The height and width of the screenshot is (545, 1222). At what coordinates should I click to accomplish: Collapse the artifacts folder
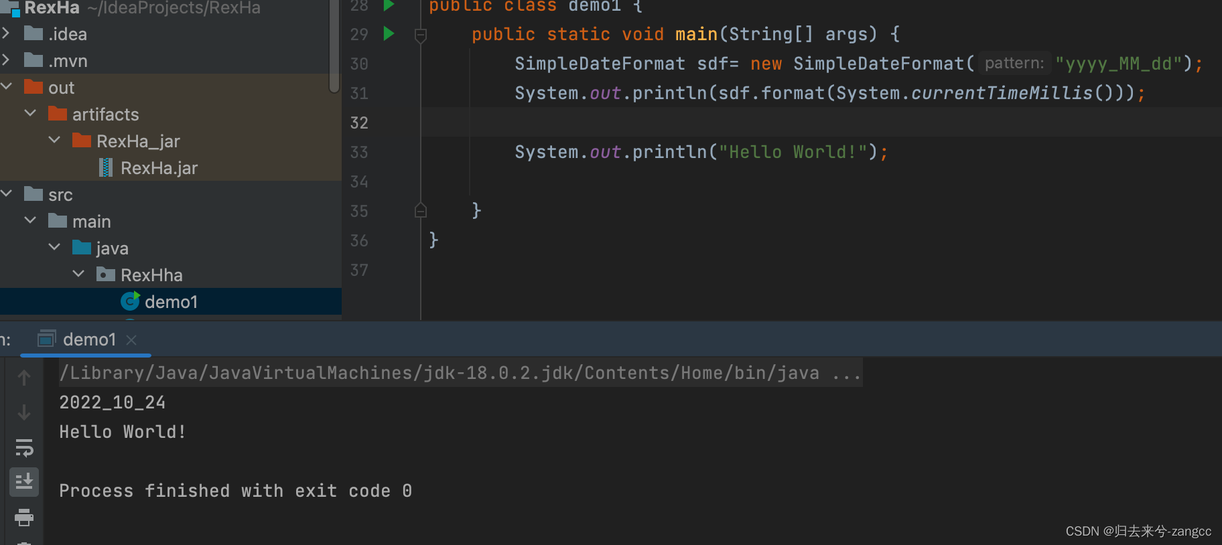[30, 113]
